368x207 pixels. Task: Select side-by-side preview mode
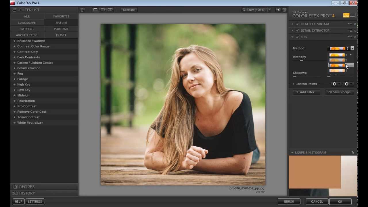click(x=110, y=10)
